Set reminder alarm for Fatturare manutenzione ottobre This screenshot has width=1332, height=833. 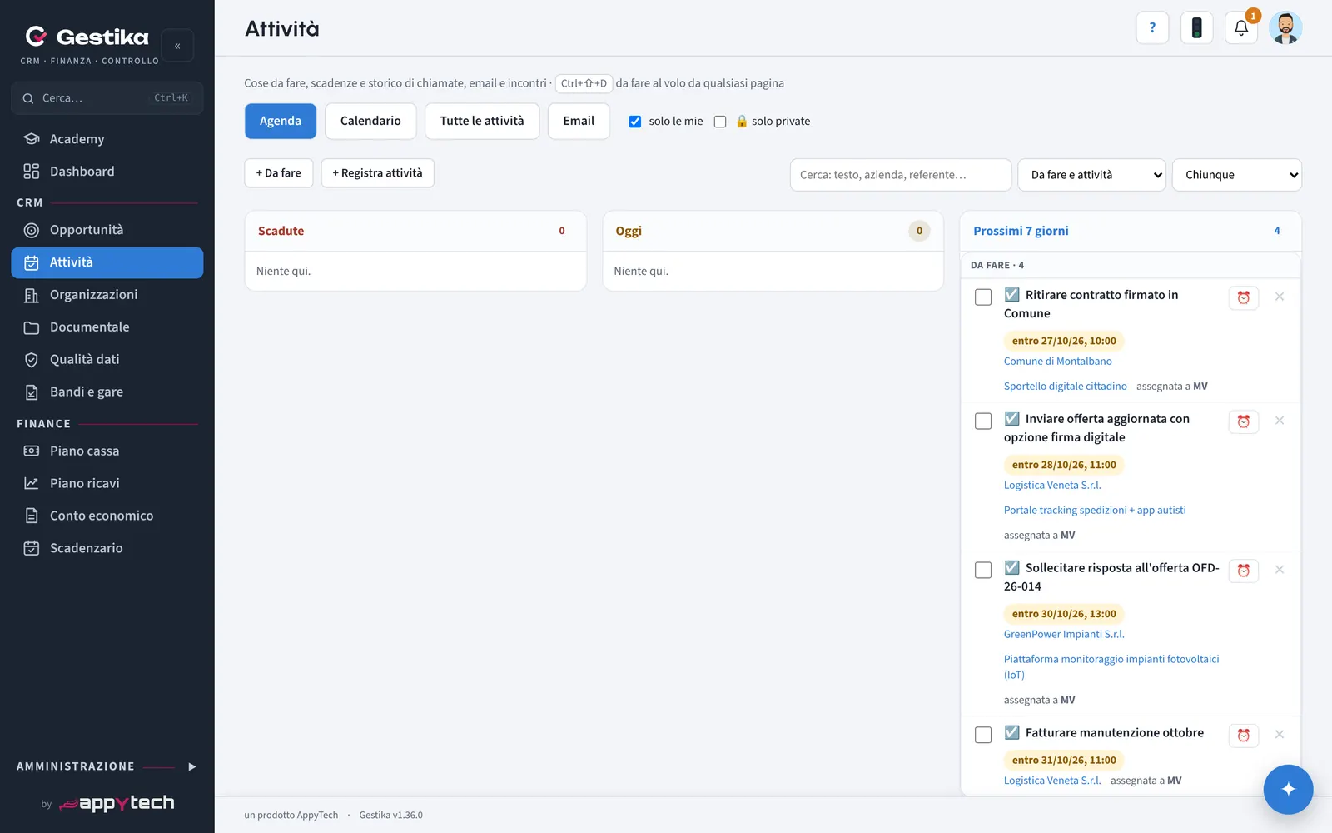(x=1243, y=736)
